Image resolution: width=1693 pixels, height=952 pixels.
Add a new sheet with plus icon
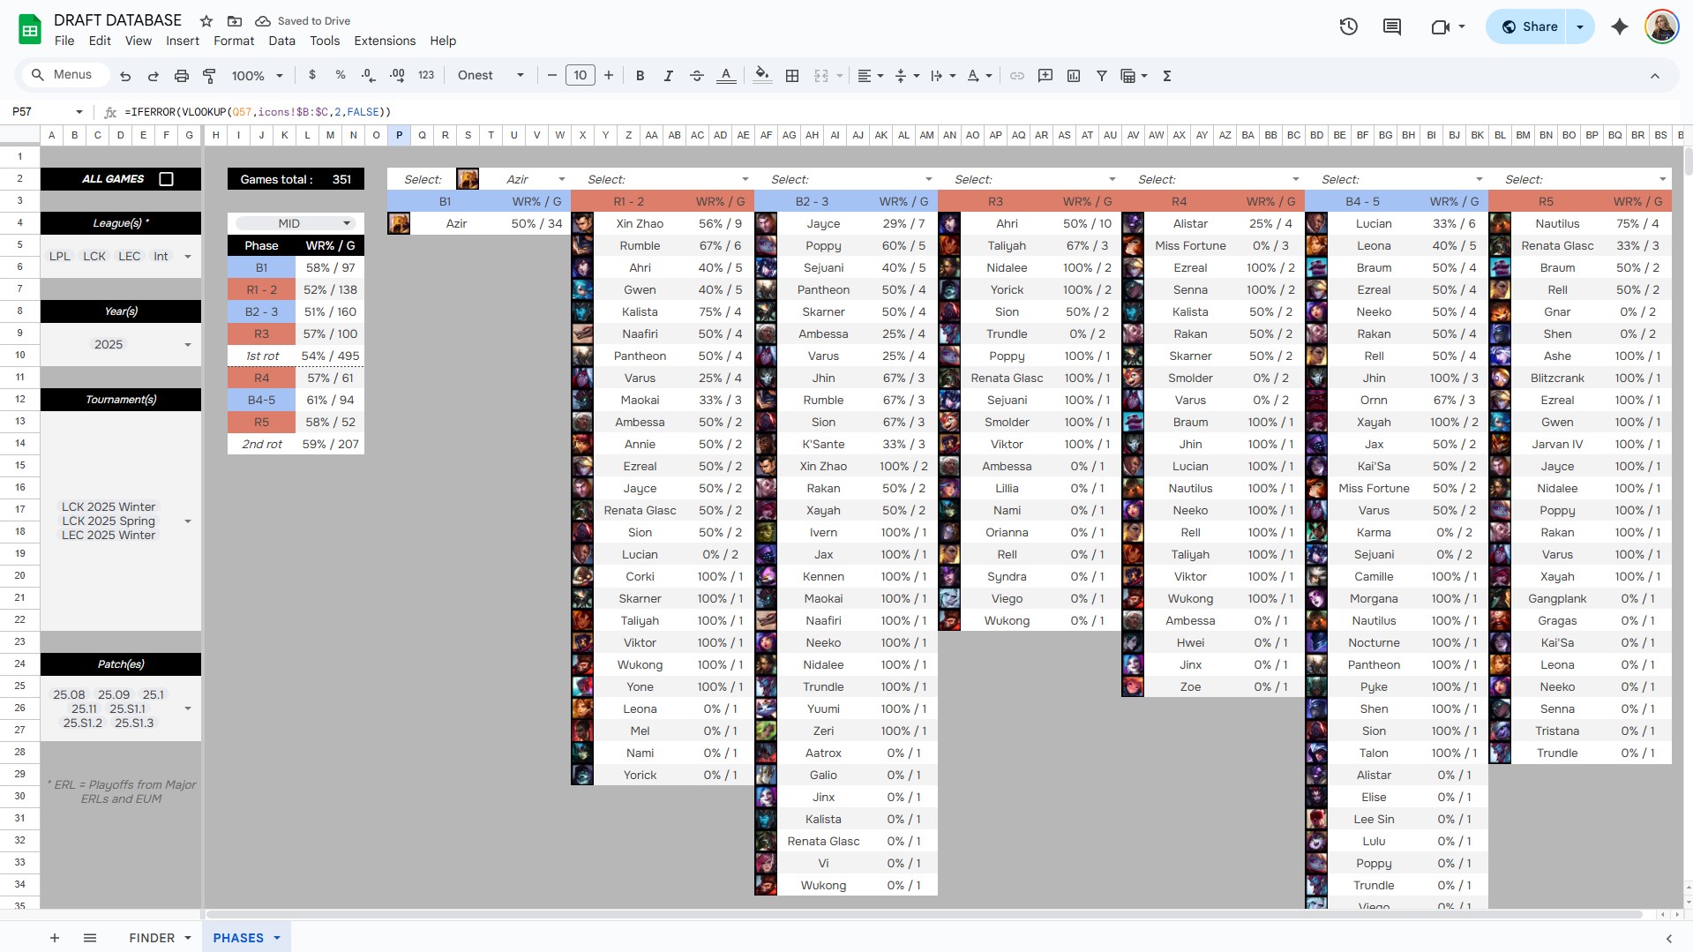click(x=55, y=938)
